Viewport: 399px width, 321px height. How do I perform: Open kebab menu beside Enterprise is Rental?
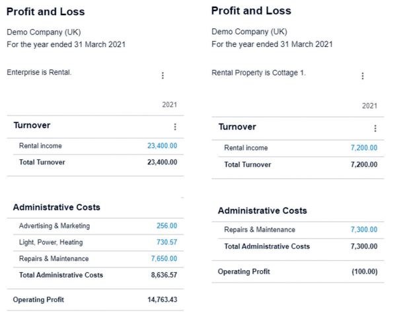163,75
